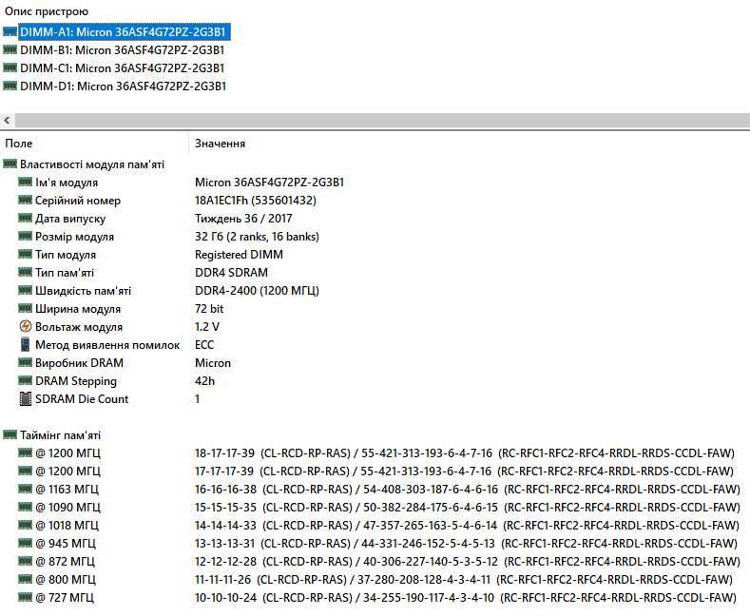Click the value '72 bit'

point(209,309)
